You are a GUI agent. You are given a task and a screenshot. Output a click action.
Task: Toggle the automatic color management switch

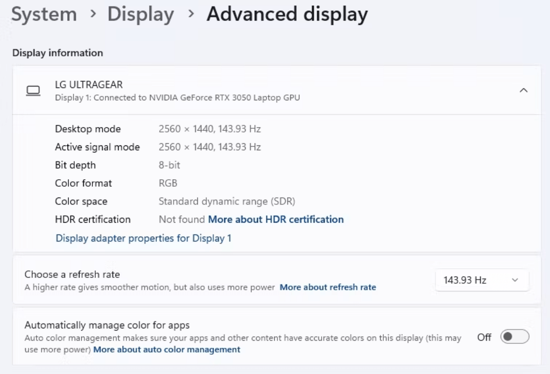pos(515,337)
